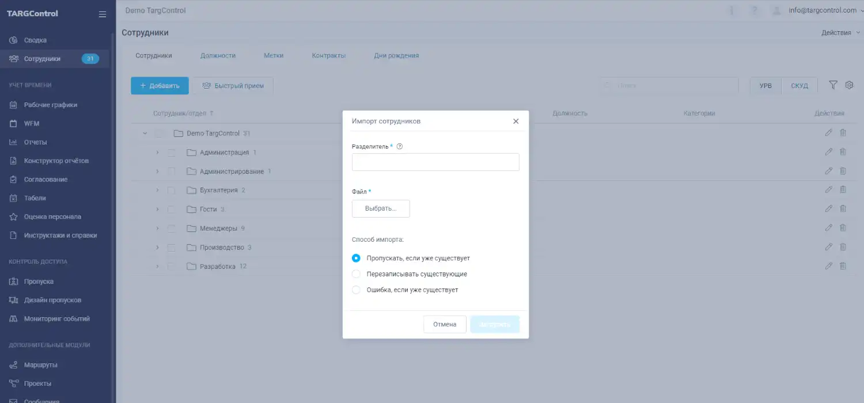
Task: Open Конструктор отчётов sidebar icon
Action: click(x=14, y=161)
